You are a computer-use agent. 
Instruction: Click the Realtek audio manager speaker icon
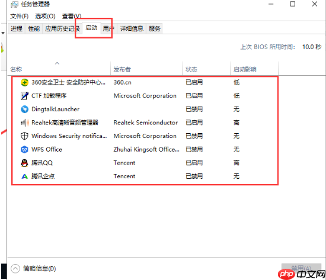click(x=24, y=123)
